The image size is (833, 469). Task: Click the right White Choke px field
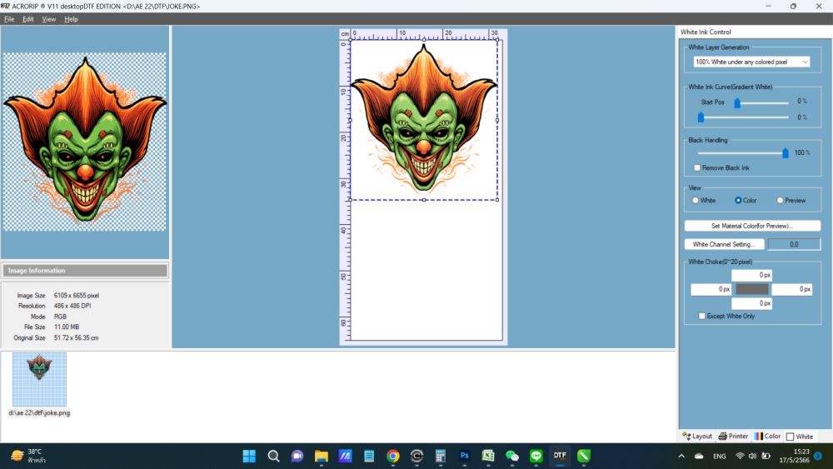click(791, 289)
